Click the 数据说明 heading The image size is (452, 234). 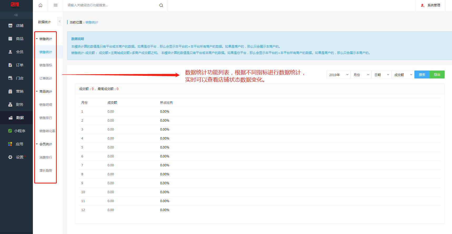tap(78, 39)
